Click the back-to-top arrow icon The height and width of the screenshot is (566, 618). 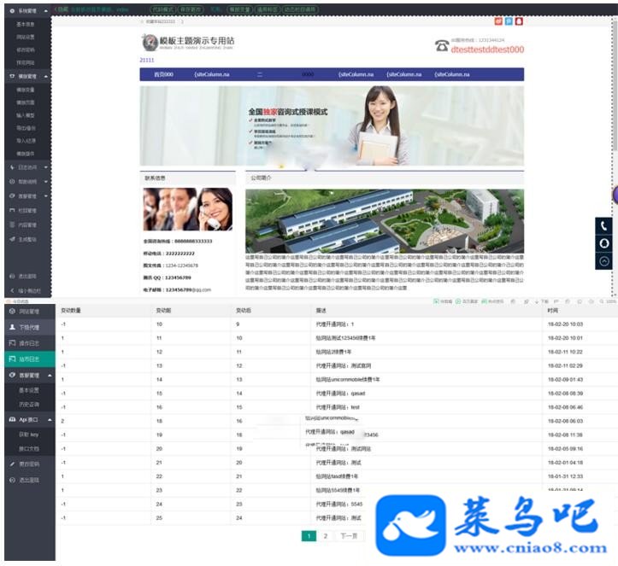[603, 261]
